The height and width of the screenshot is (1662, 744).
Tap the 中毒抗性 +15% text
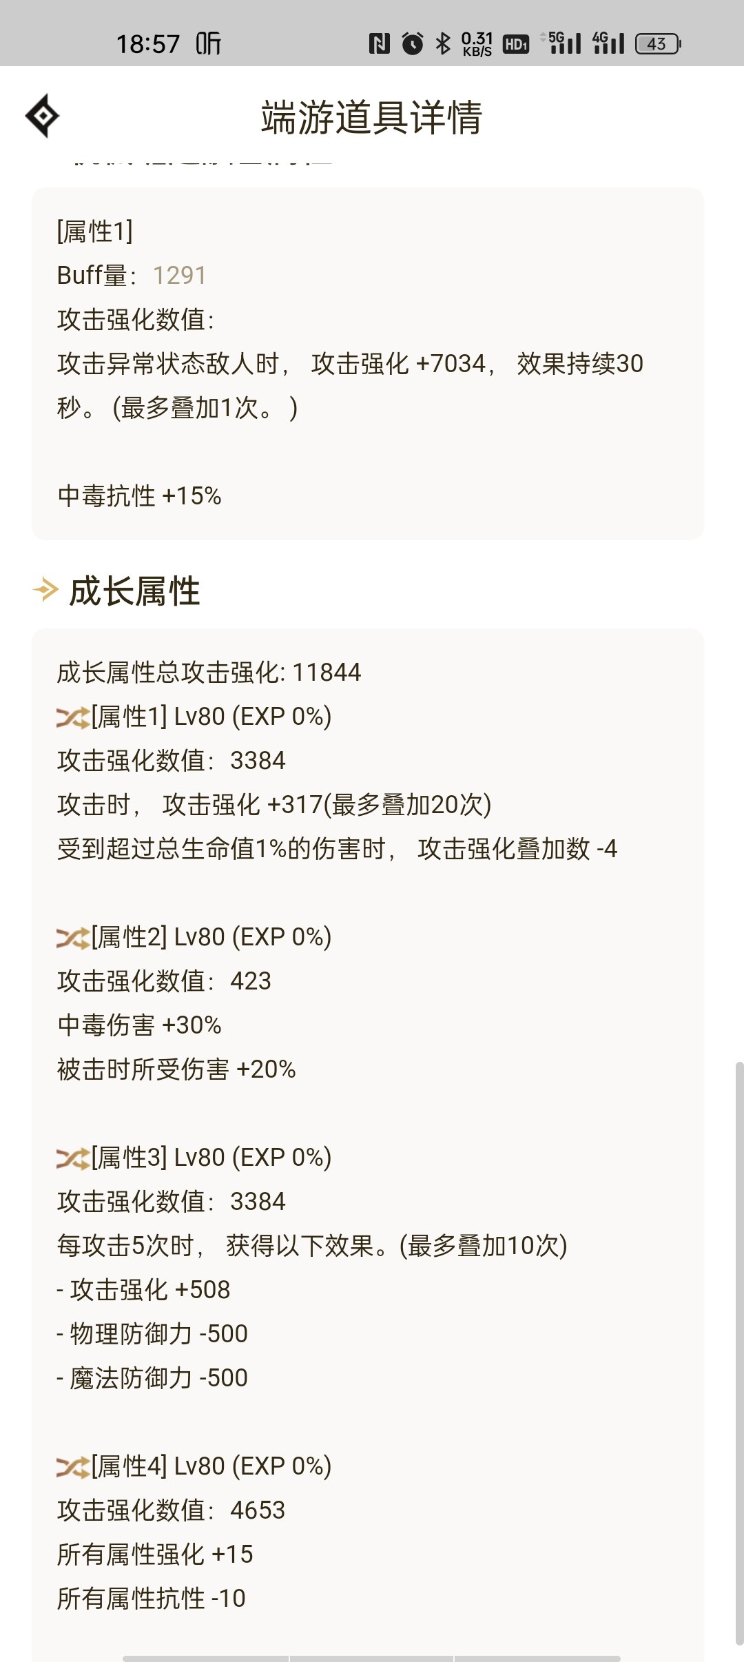pos(139,496)
